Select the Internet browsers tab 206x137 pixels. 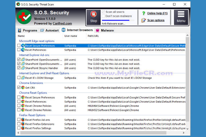click(77, 30)
